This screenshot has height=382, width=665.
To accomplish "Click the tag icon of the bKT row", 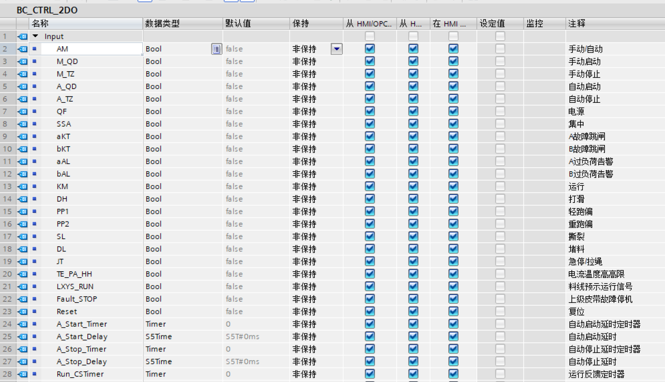I will pos(23,149).
